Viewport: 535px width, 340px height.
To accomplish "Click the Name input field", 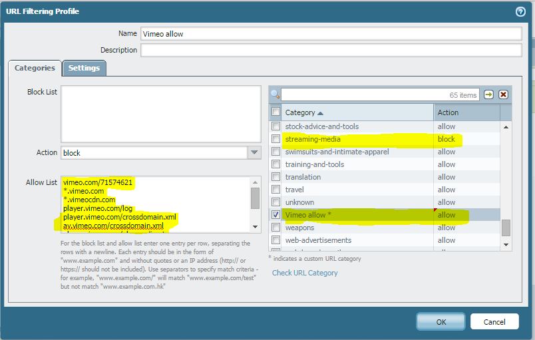I will (331, 34).
